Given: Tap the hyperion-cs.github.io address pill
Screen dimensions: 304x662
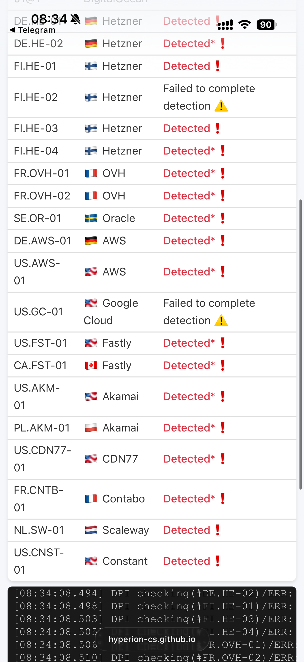Looking at the screenshot, I should coord(152,639).
